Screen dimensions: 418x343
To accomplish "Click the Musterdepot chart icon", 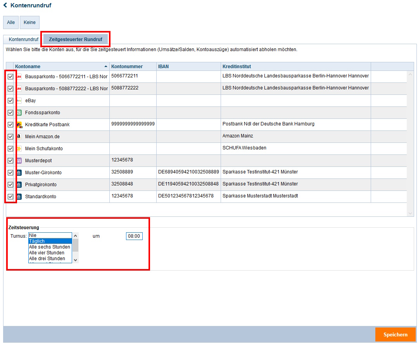I will 19,161.
